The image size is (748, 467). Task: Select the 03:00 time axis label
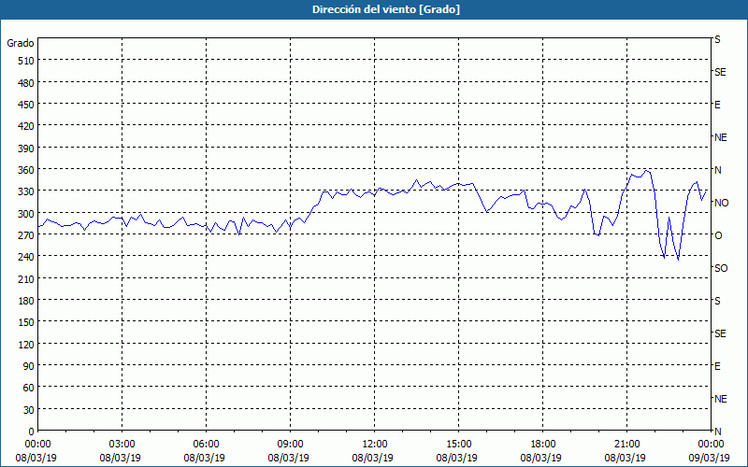[x=122, y=445]
